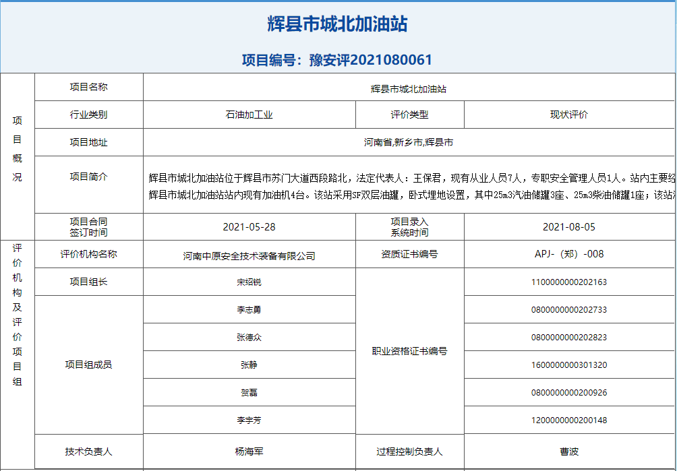677x471 pixels.
Task: Click the 项目组长 label
Action: [x=88, y=282]
